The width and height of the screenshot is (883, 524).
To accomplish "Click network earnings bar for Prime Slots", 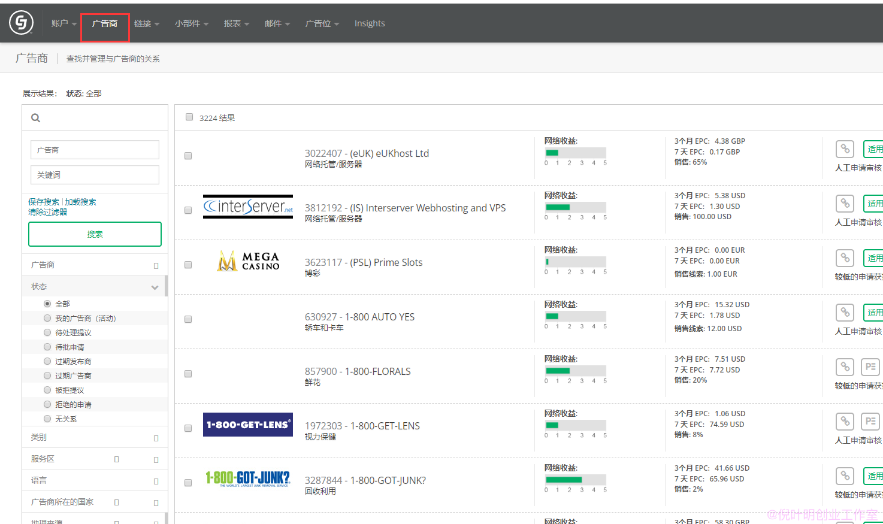I will coord(576,262).
